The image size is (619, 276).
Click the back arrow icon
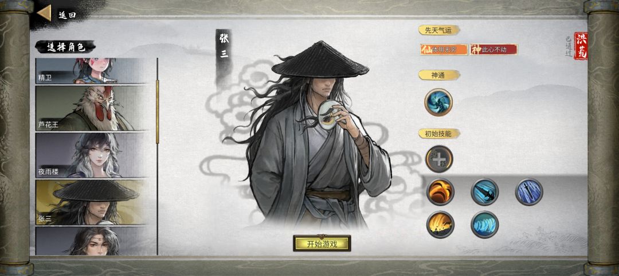pos(44,13)
